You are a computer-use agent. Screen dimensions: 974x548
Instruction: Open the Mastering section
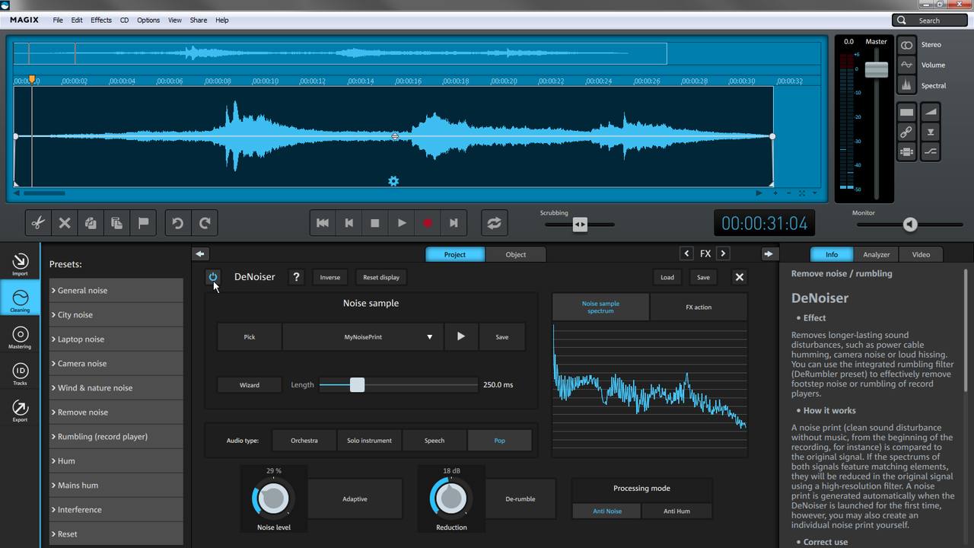(20, 337)
